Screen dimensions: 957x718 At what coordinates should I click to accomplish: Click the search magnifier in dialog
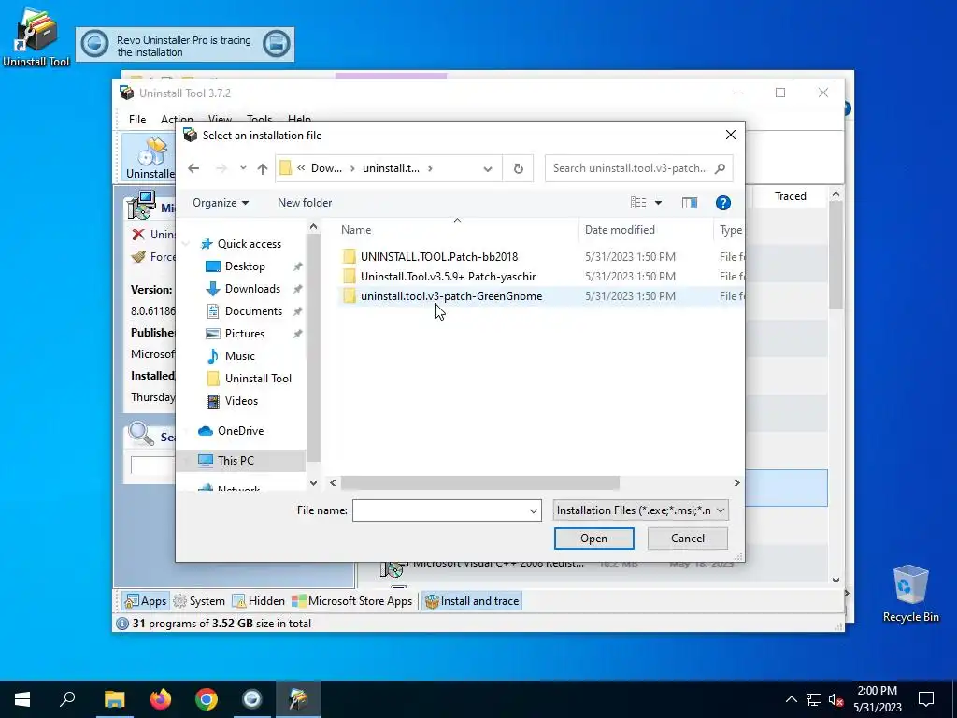coord(721,168)
